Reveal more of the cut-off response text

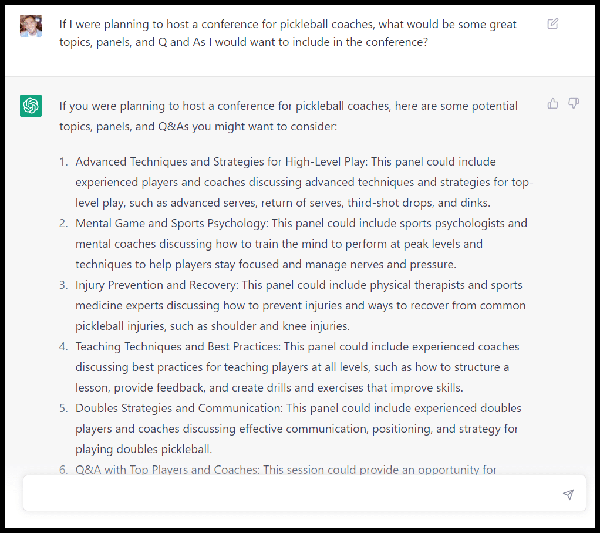pos(286,470)
